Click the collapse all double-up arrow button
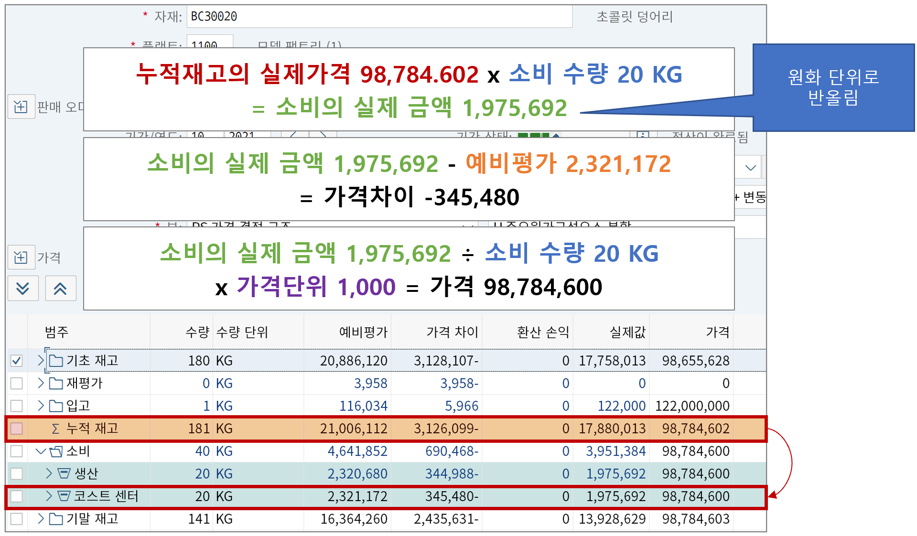 pos(60,288)
